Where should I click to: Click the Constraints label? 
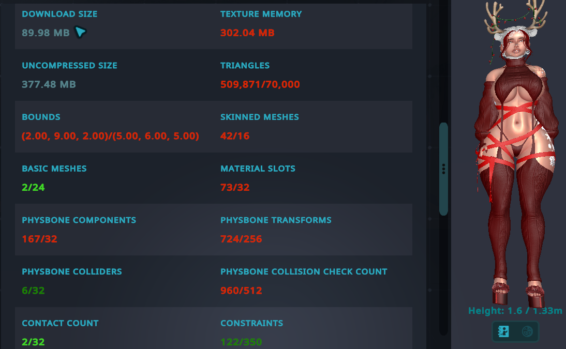251,323
